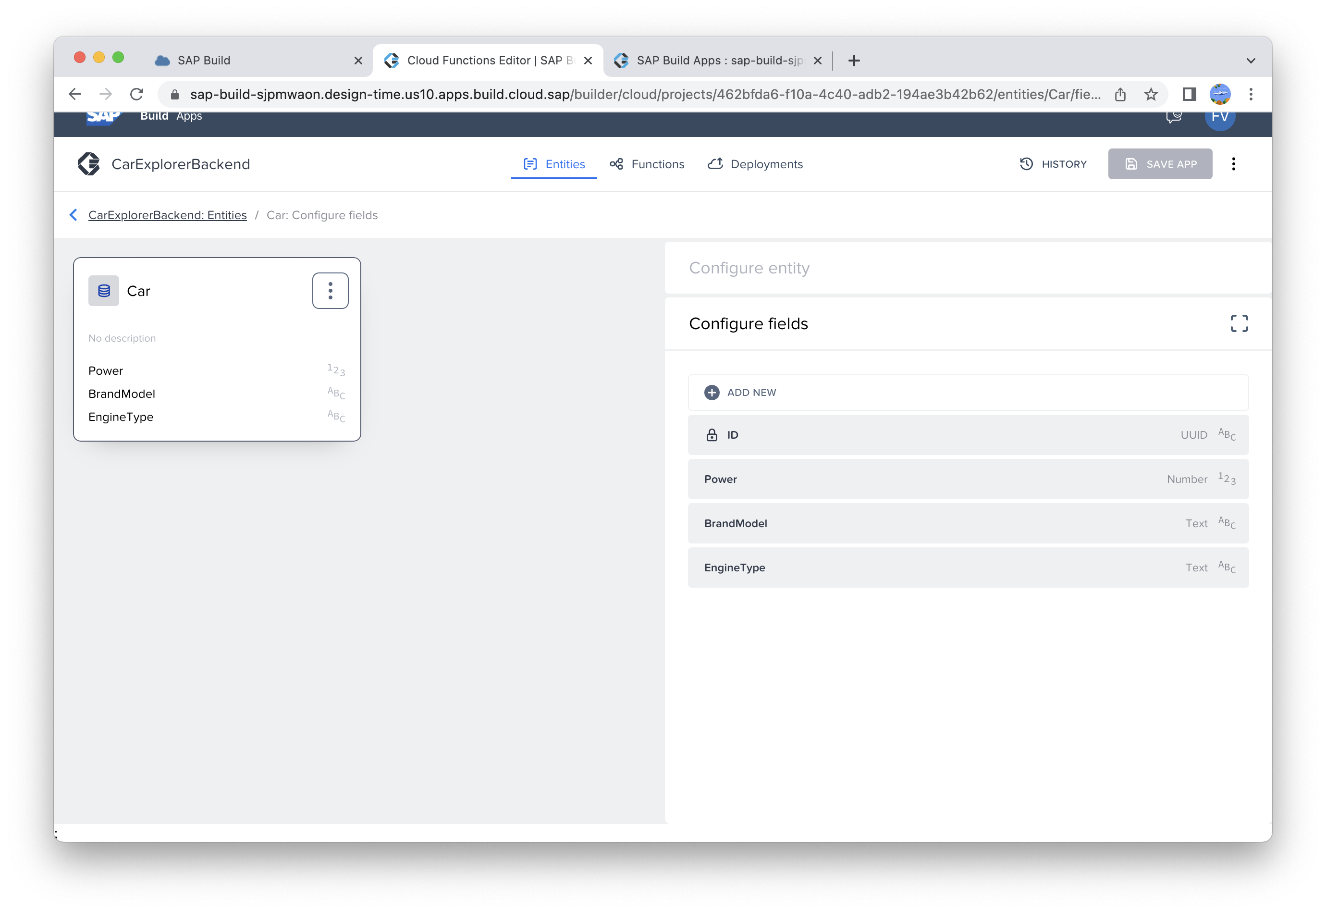Click the lock icon on ID field
Viewport: 1326px width, 913px height.
coord(712,435)
